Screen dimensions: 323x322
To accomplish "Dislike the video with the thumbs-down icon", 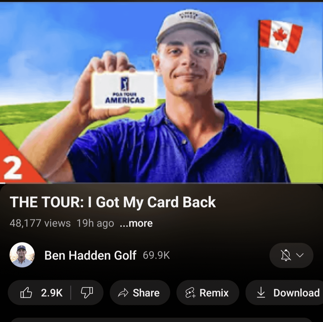I will [x=87, y=293].
